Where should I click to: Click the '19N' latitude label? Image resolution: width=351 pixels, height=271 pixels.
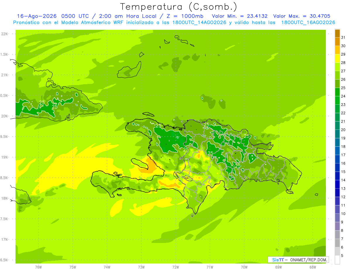pyautogui.click(x=4, y=157)
